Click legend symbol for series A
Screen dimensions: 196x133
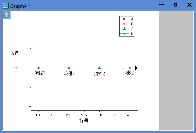click(124, 19)
